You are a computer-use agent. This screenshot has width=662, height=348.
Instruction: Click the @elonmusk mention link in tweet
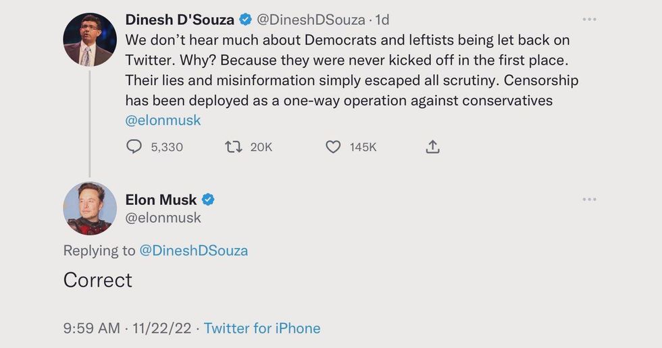tap(163, 121)
